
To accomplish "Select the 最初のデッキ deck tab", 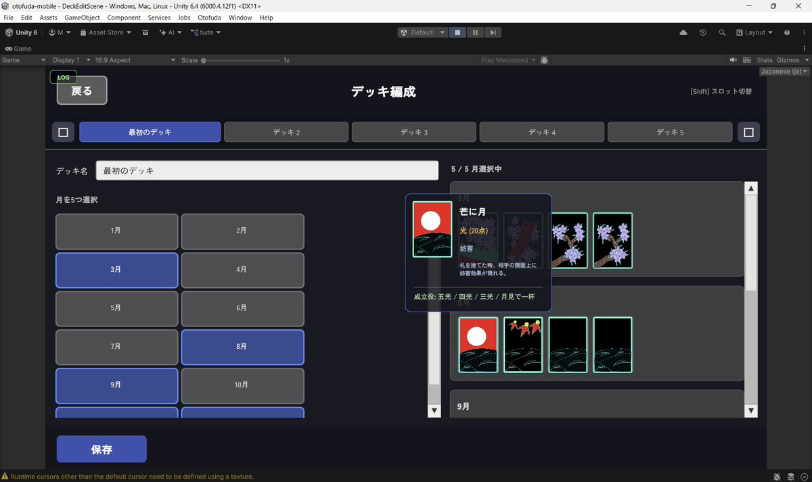I will click(x=150, y=132).
